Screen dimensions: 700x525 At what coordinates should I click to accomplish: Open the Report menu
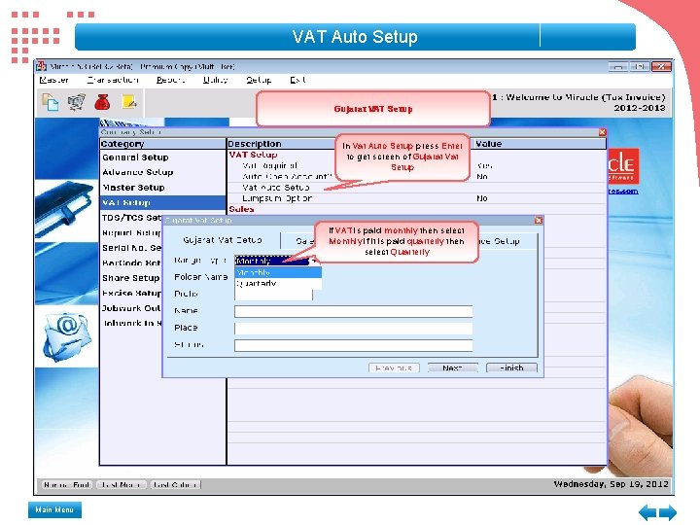pyautogui.click(x=170, y=80)
